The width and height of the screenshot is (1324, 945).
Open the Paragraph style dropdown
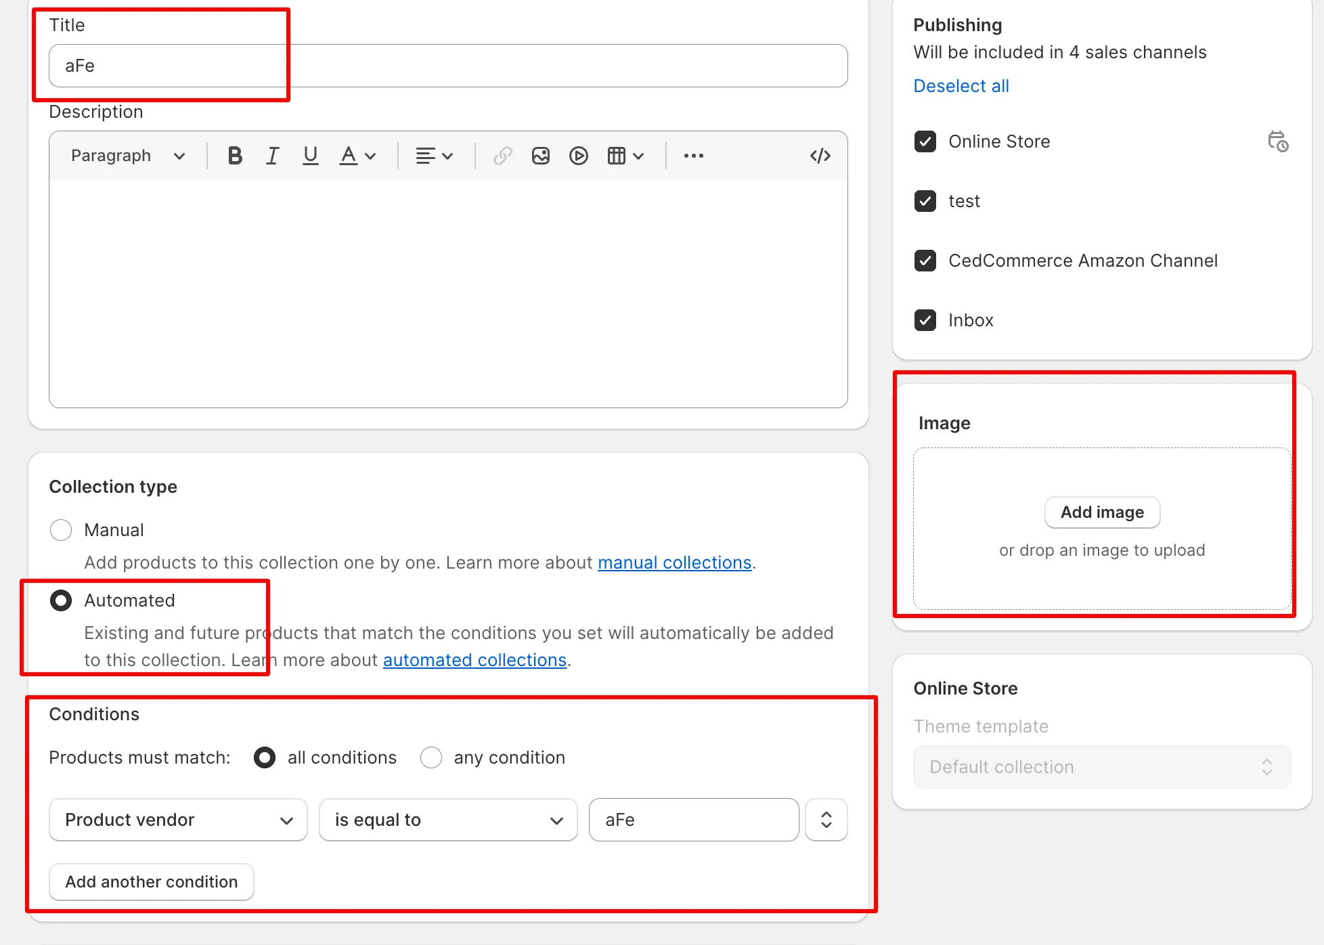pyautogui.click(x=127, y=156)
